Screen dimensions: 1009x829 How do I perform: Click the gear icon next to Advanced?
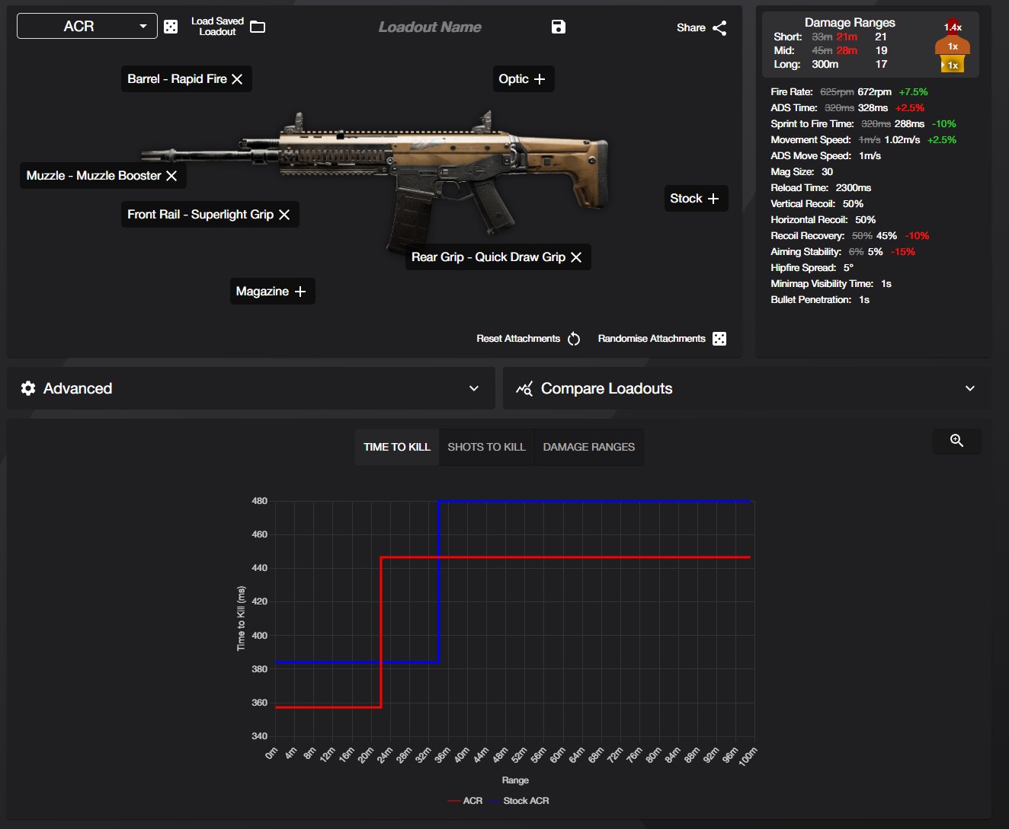(x=28, y=388)
